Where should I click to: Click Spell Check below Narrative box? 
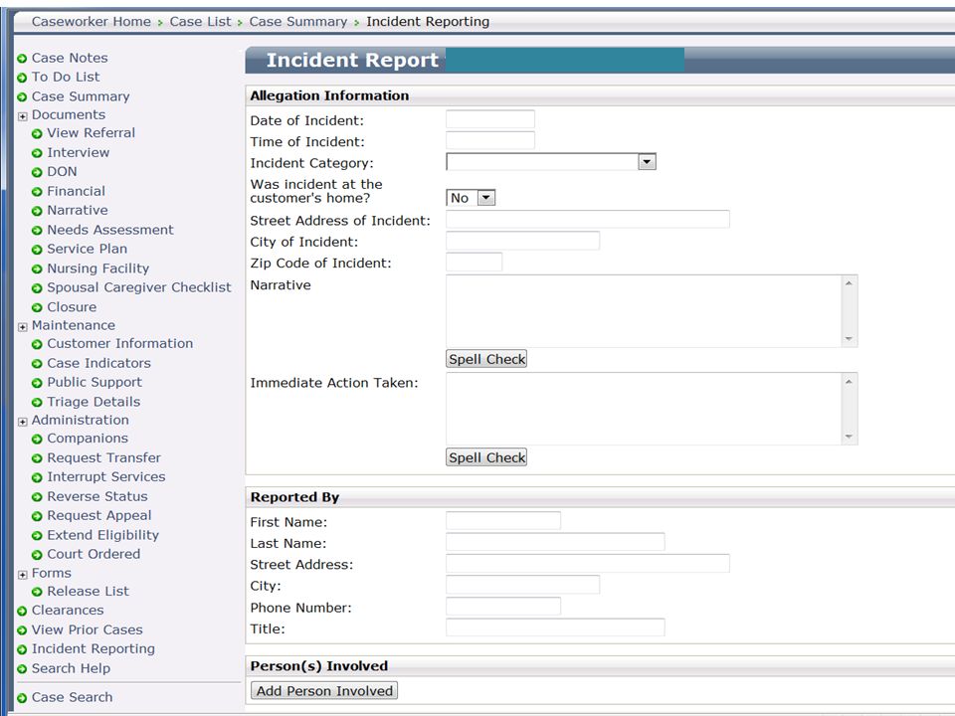click(486, 359)
